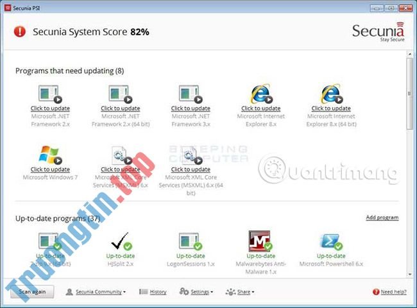The height and width of the screenshot is (308, 417).
Task: Expand the Share dropdown menu
Action: pyautogui.click(x=246, y=292)
